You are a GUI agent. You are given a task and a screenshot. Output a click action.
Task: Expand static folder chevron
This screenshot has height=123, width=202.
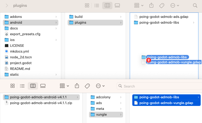coord(56,75)
